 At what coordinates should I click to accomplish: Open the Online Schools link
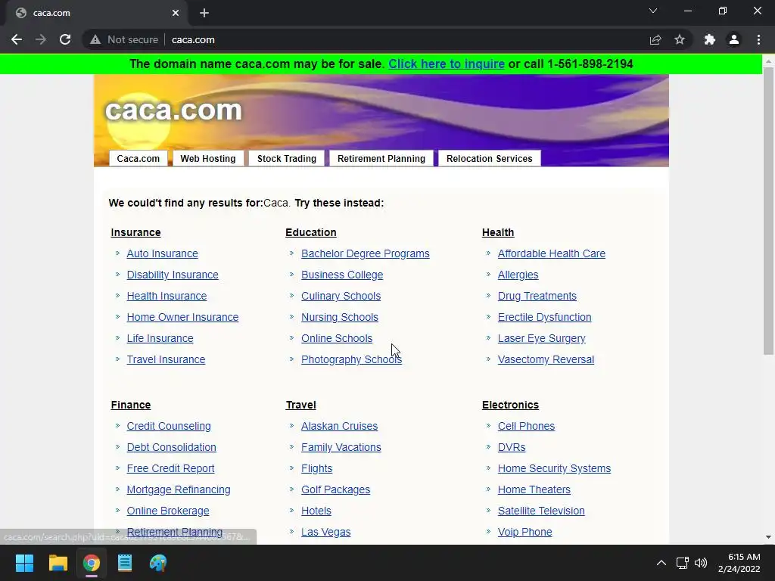coord(337,338)
